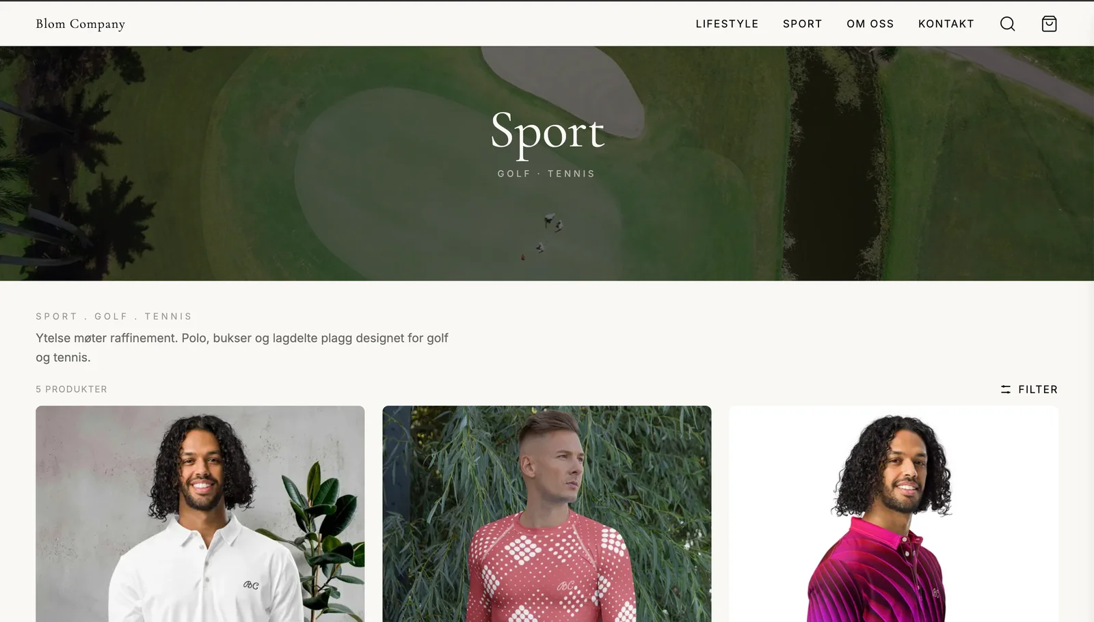Click the golf course hero banner image
Screen dimensions: 1094x622
[x=547, y=163]
